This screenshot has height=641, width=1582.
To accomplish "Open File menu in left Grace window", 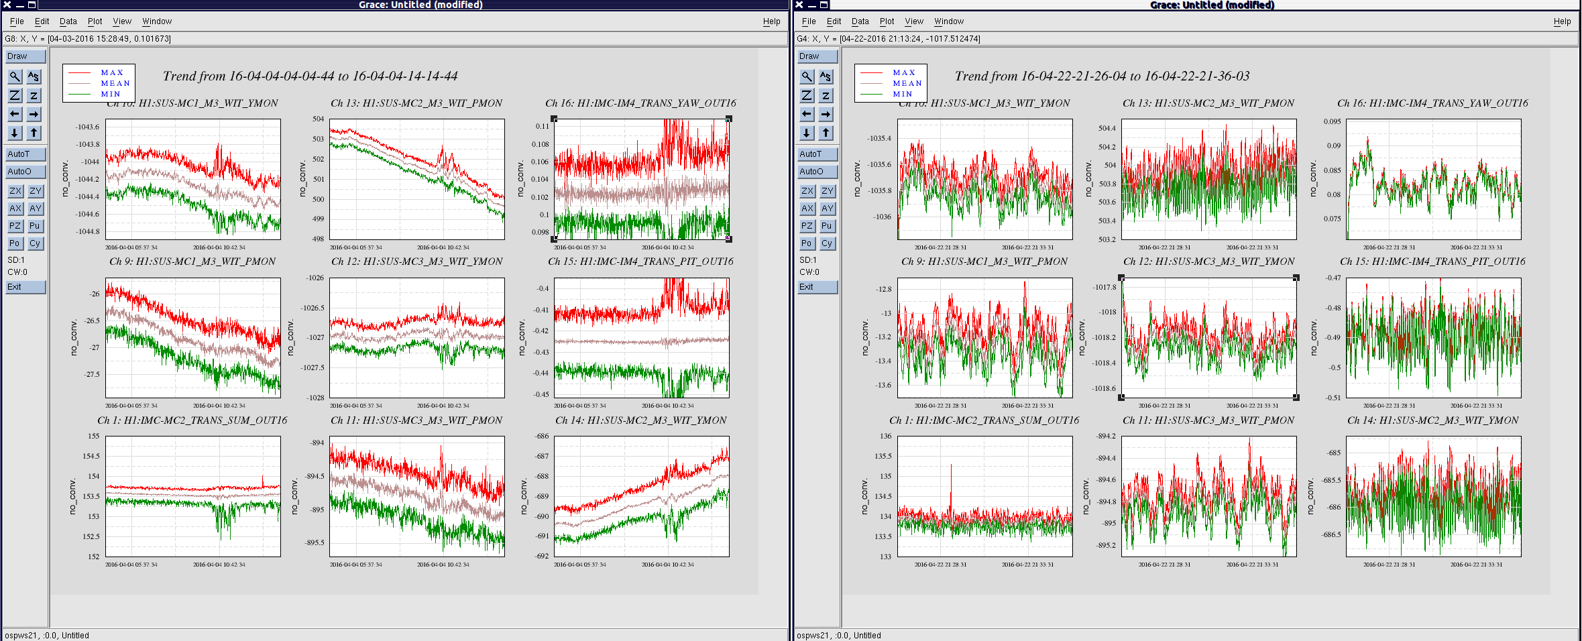I will point(17,21).
